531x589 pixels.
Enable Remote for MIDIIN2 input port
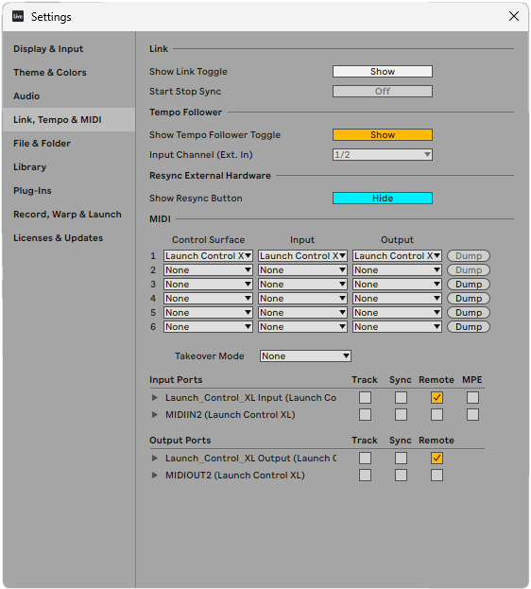[437, 415]
